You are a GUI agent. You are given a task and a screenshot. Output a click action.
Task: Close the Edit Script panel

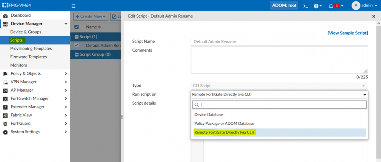373,17
